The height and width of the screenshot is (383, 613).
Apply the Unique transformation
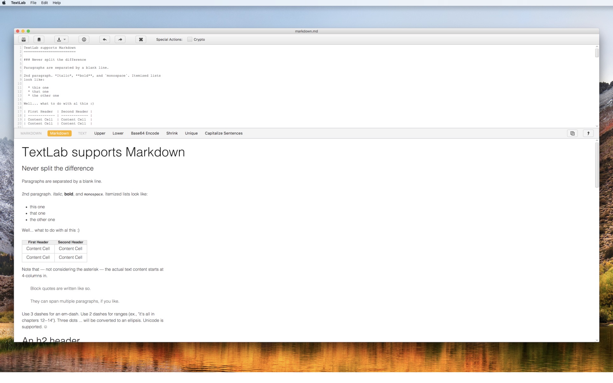coord(191,133)
